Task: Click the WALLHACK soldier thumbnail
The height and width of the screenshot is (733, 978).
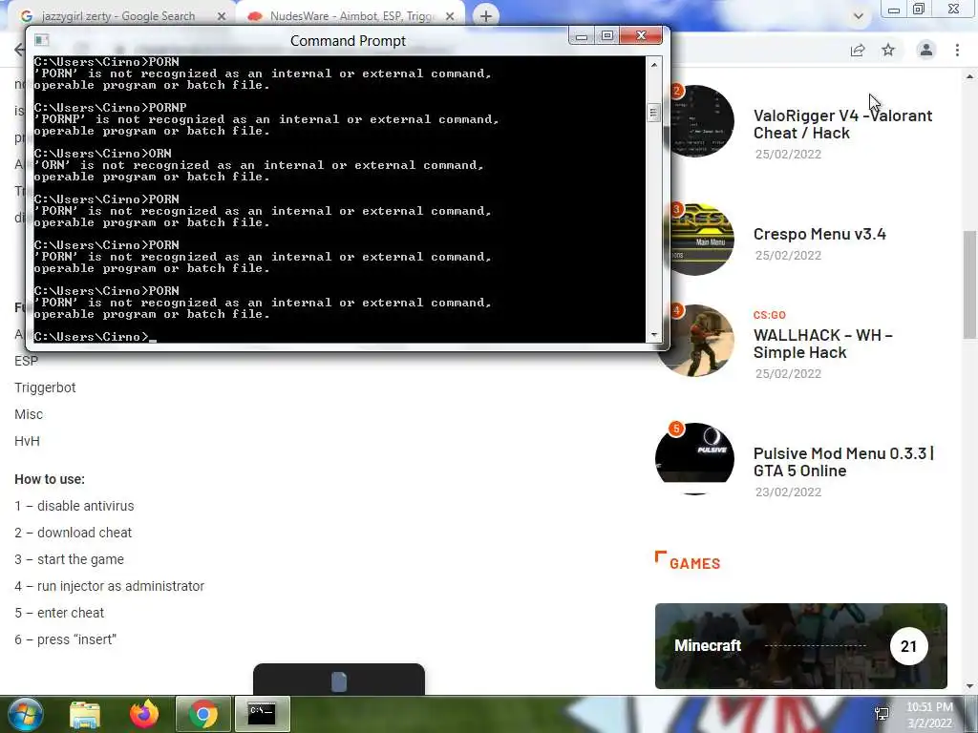Action: coord(694,341)
